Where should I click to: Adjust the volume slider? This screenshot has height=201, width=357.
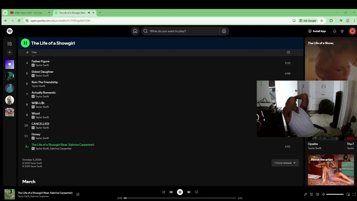[x=335, y=194]
